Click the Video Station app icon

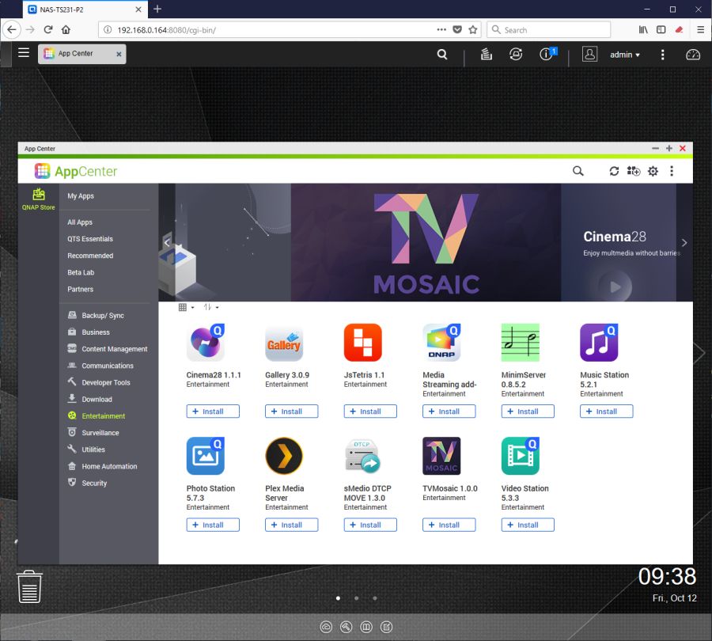521,456
